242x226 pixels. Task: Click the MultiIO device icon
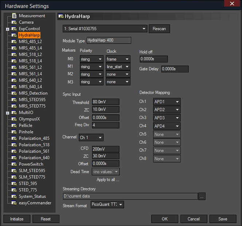pyautogui.click(x=14, y=113)
